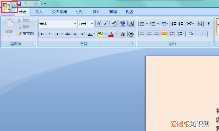Expand the 粘贴 options arrow
This screenshot has width=219, height=131.
9,37
